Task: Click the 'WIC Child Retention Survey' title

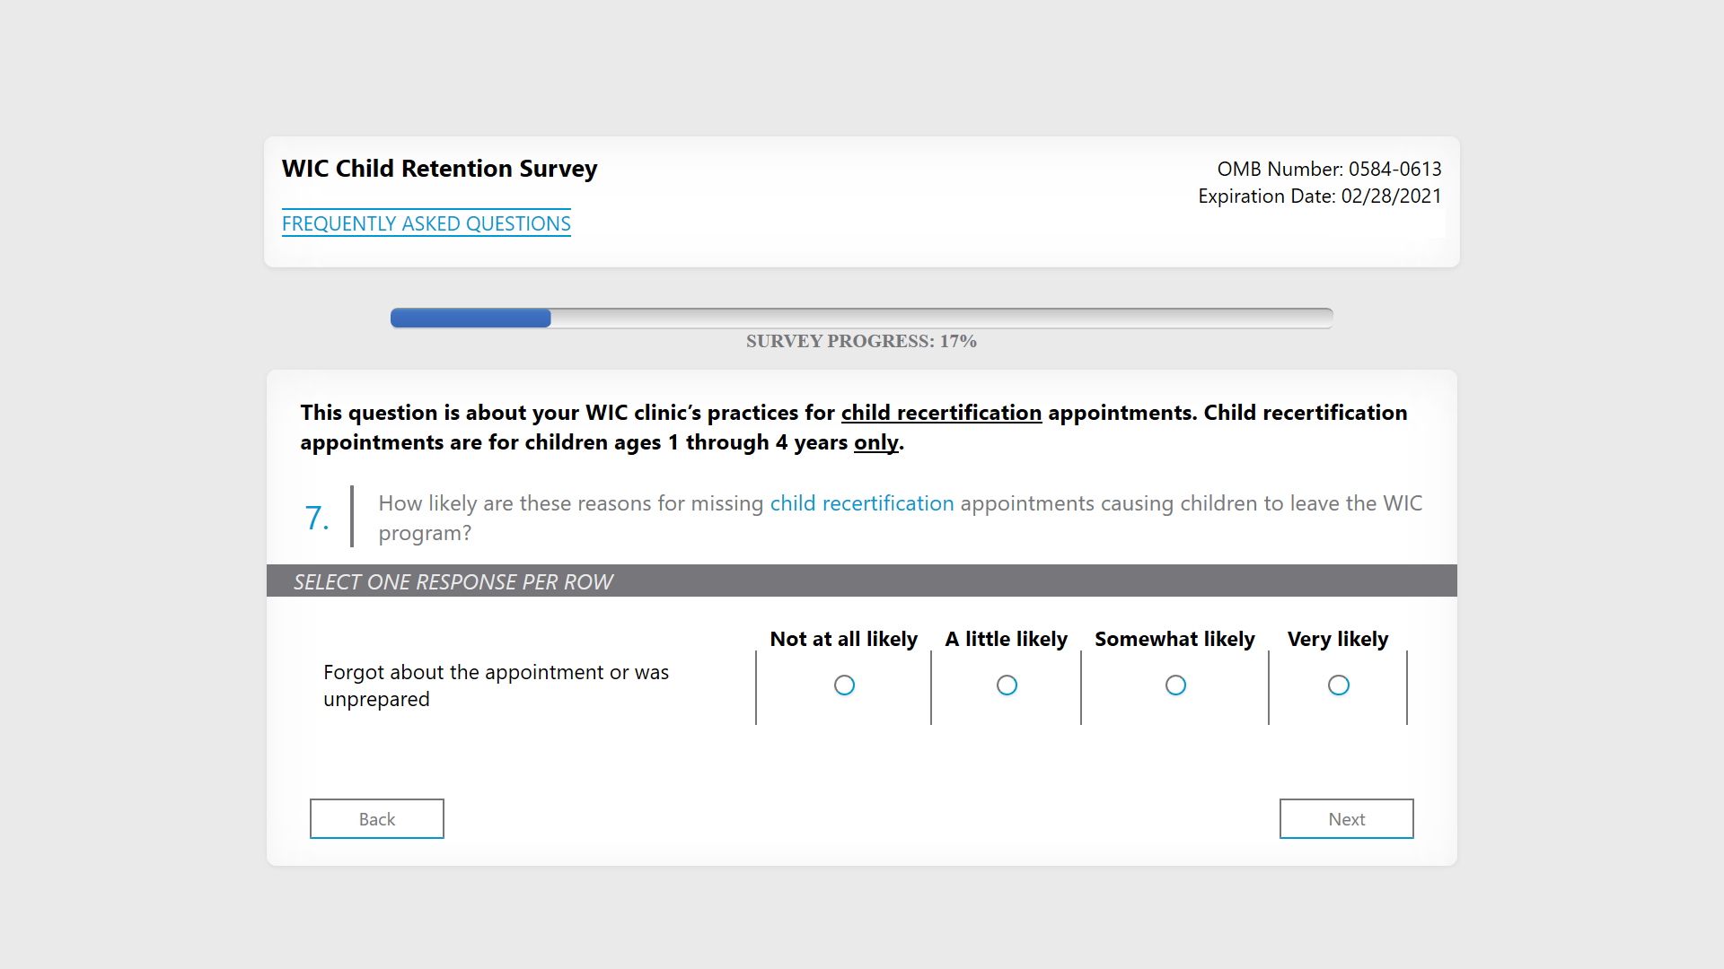Action: pyautogui.click(x=439, y=169)
